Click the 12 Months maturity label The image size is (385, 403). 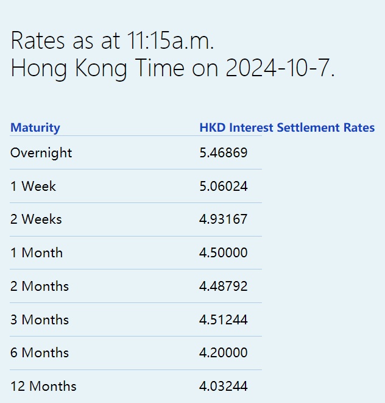(x=43, y=386)
